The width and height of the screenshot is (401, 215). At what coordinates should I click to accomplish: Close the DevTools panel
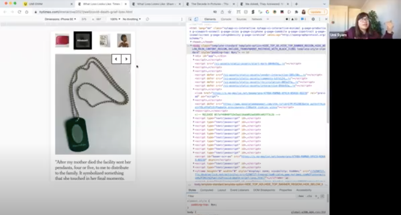(x=326, y=19)
